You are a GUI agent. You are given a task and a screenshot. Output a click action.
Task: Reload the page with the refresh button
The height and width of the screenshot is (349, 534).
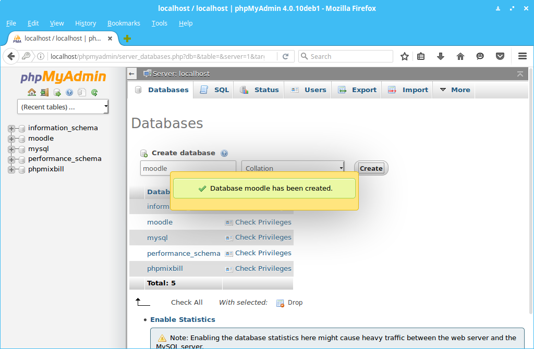tap(286, 56)
